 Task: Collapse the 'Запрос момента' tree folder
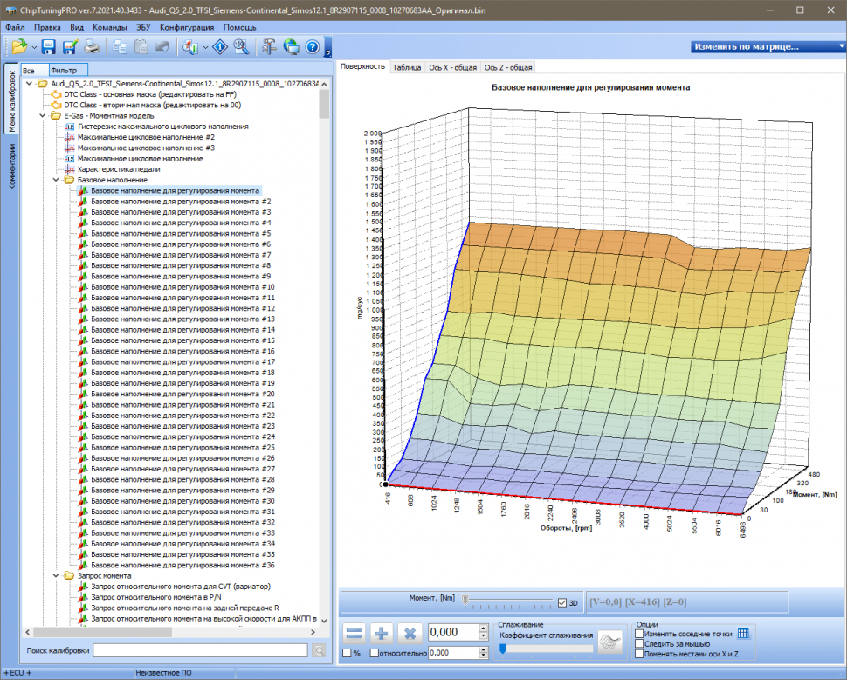[x=56, y=576]
